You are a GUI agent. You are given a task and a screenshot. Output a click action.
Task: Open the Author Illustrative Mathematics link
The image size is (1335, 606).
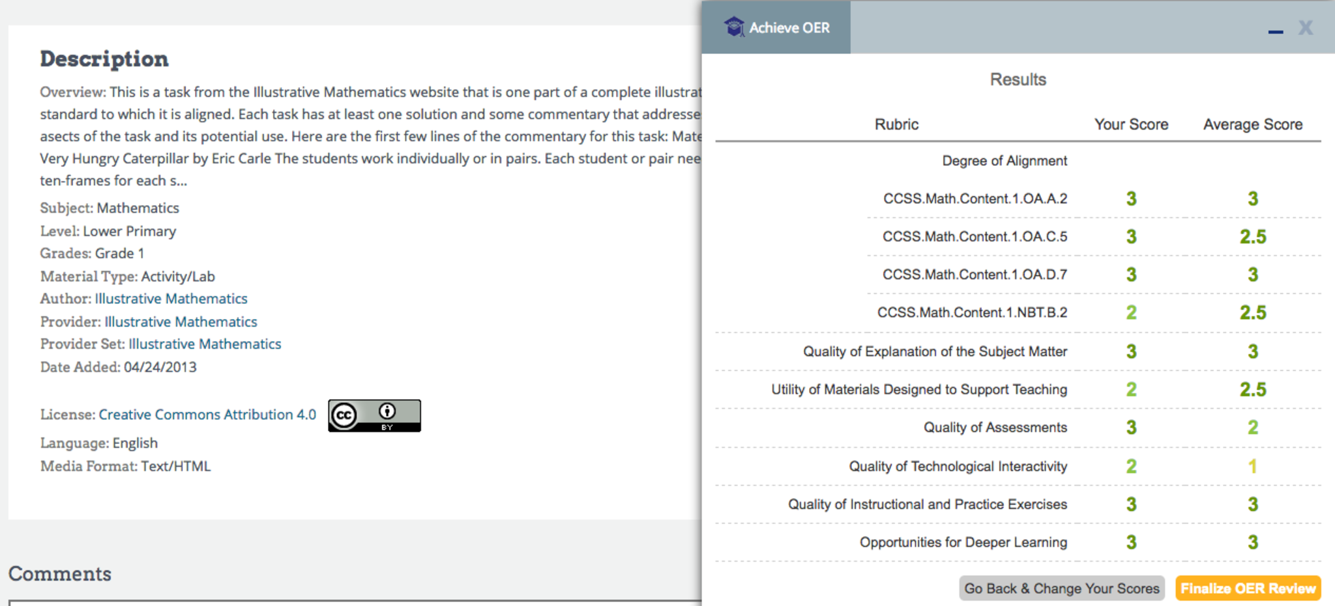click(x=171, y=299)
